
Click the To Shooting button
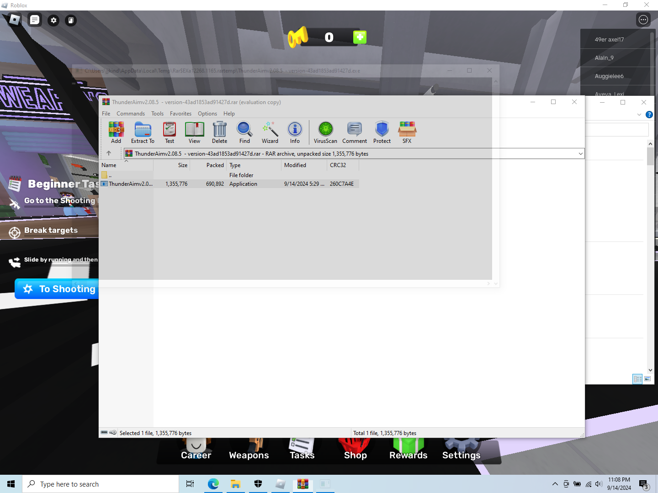pos(57,289)
